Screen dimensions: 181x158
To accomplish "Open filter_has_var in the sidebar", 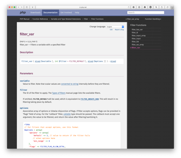I will click(x=137, y=30).
